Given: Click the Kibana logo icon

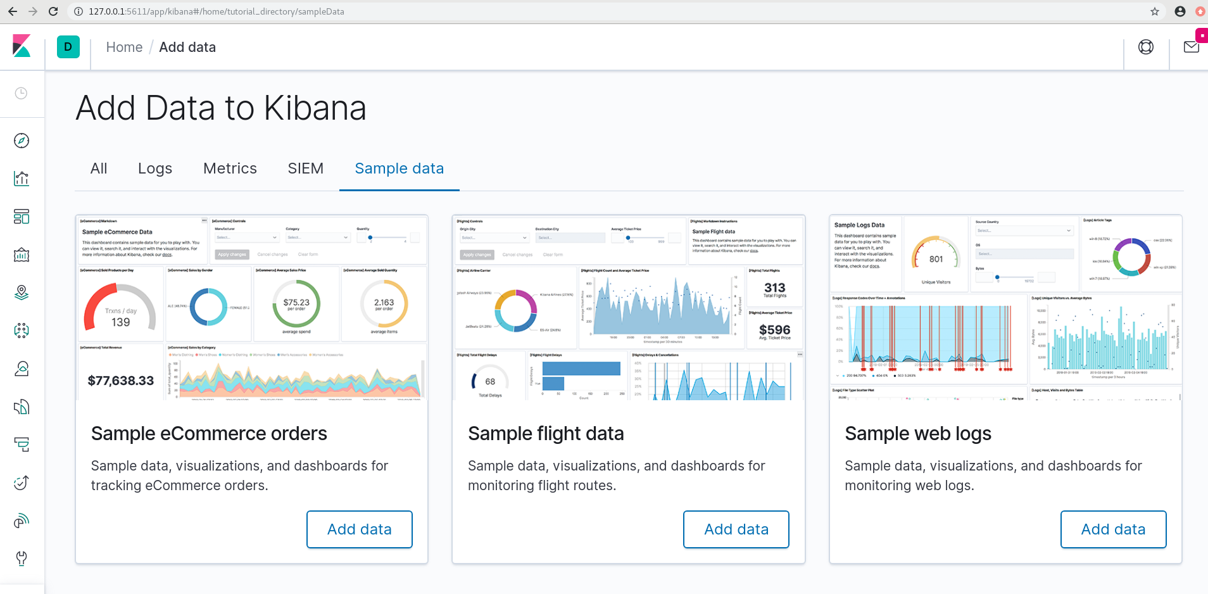Looking at the screenshot, I should pos(22,46).
